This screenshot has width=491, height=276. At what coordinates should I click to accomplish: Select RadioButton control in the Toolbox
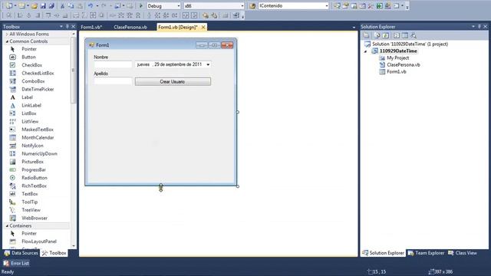pyautogui.click(x=34, y=178)
